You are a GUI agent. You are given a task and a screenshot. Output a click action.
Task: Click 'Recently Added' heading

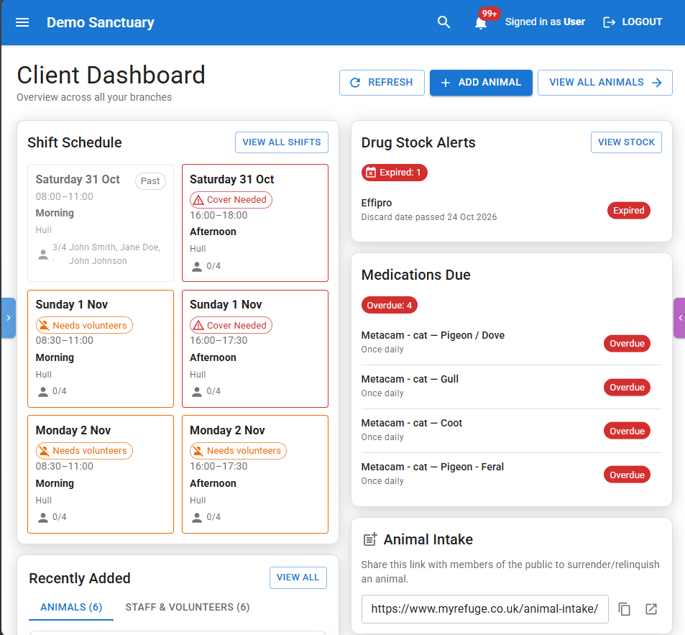click(80, 578)
